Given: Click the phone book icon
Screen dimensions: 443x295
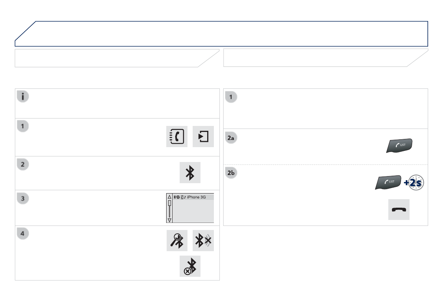Looking at the screenshot, I should 177,136.
